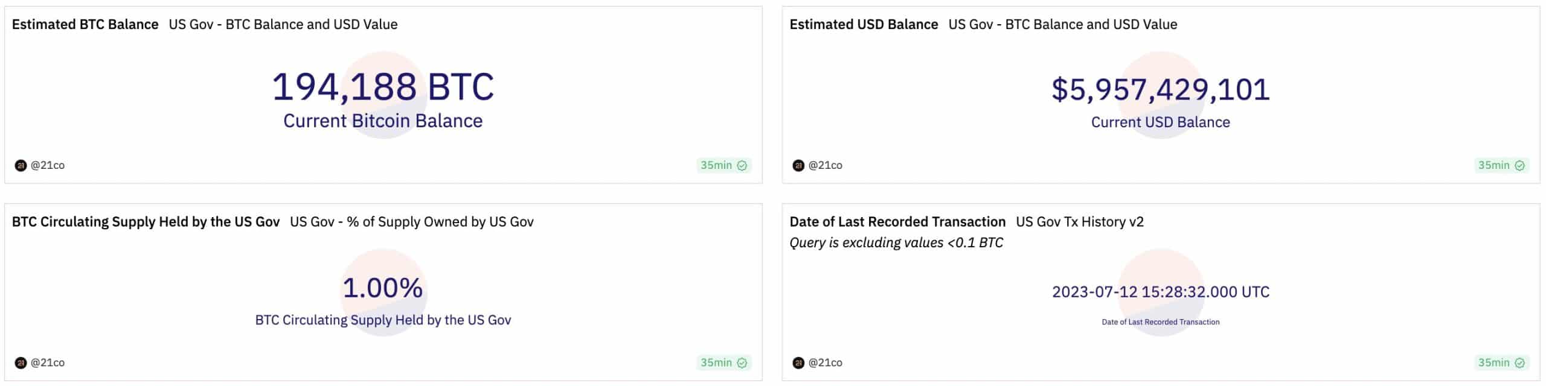Open the US Gov query link beside Estimated USD Balance

1063,24
